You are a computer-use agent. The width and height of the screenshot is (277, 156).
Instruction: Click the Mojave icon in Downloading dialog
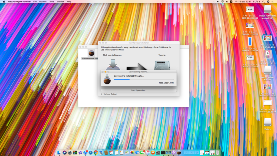(x=107, y=79)
